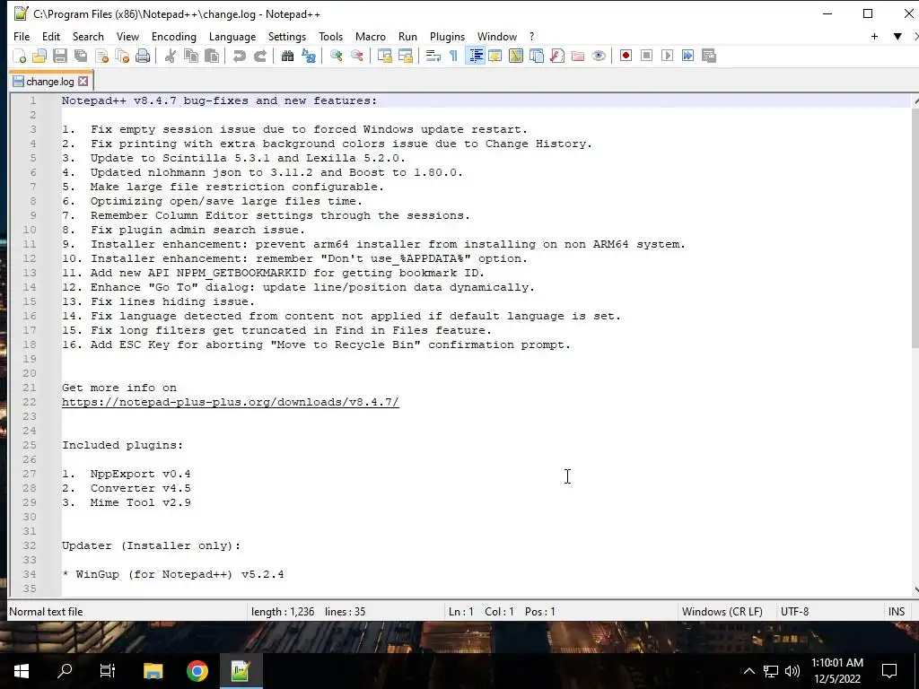919x689 pixels.
Task: Open the Run menu
Action: click(408, 36)
